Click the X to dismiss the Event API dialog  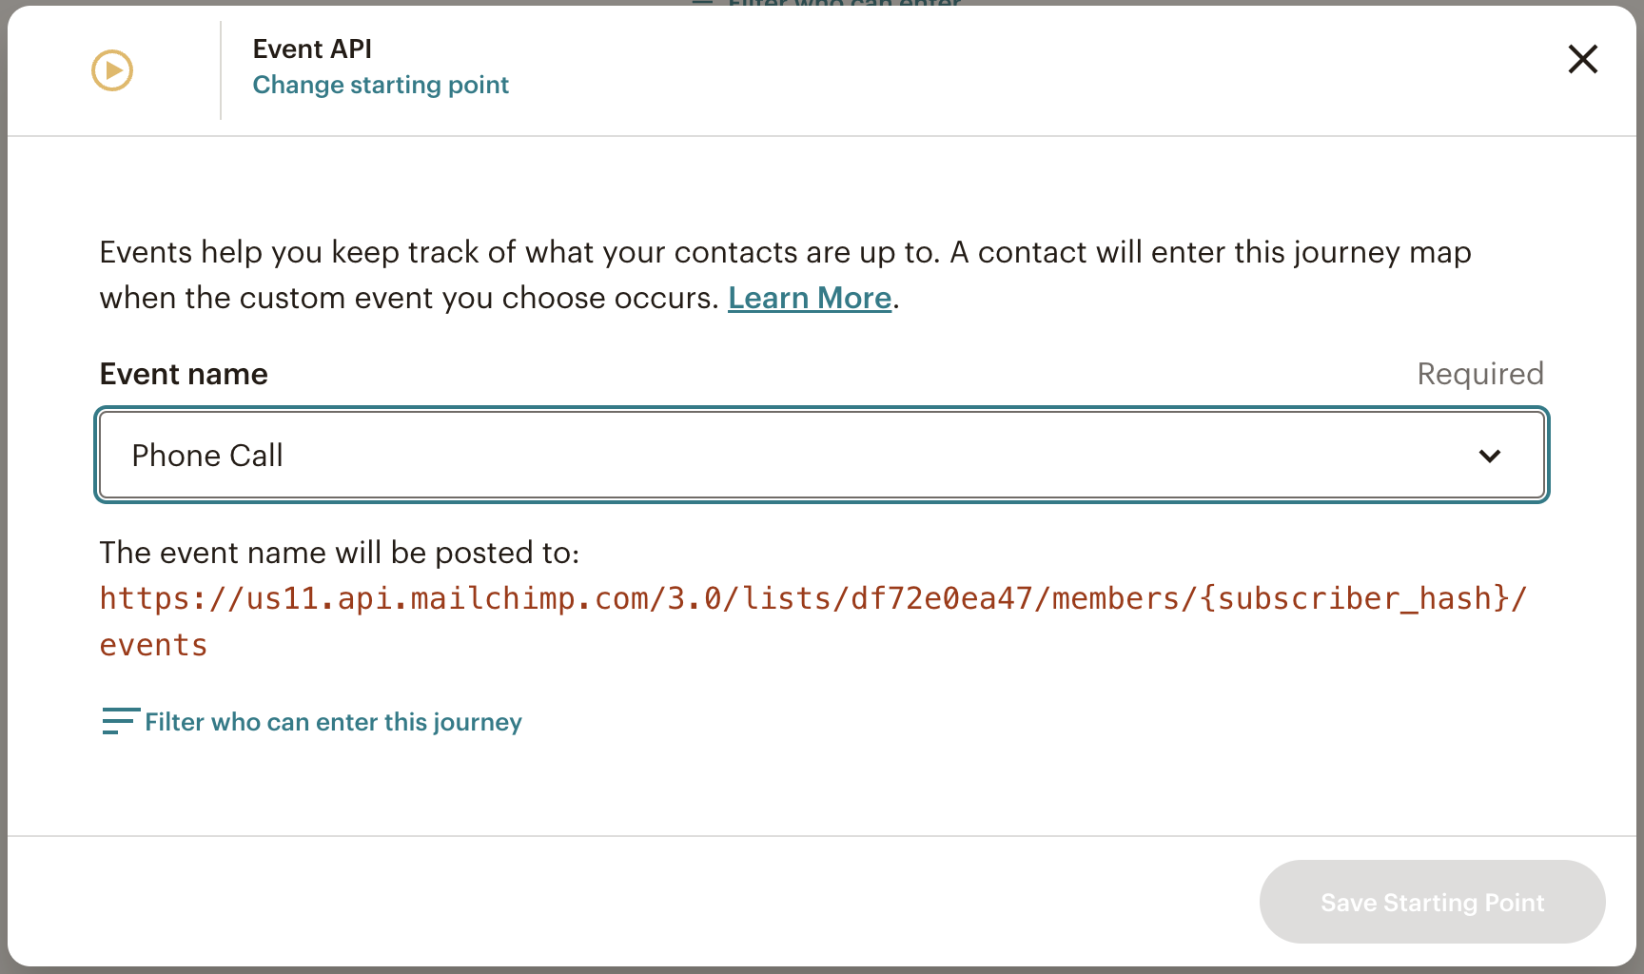click(1582, 59)
